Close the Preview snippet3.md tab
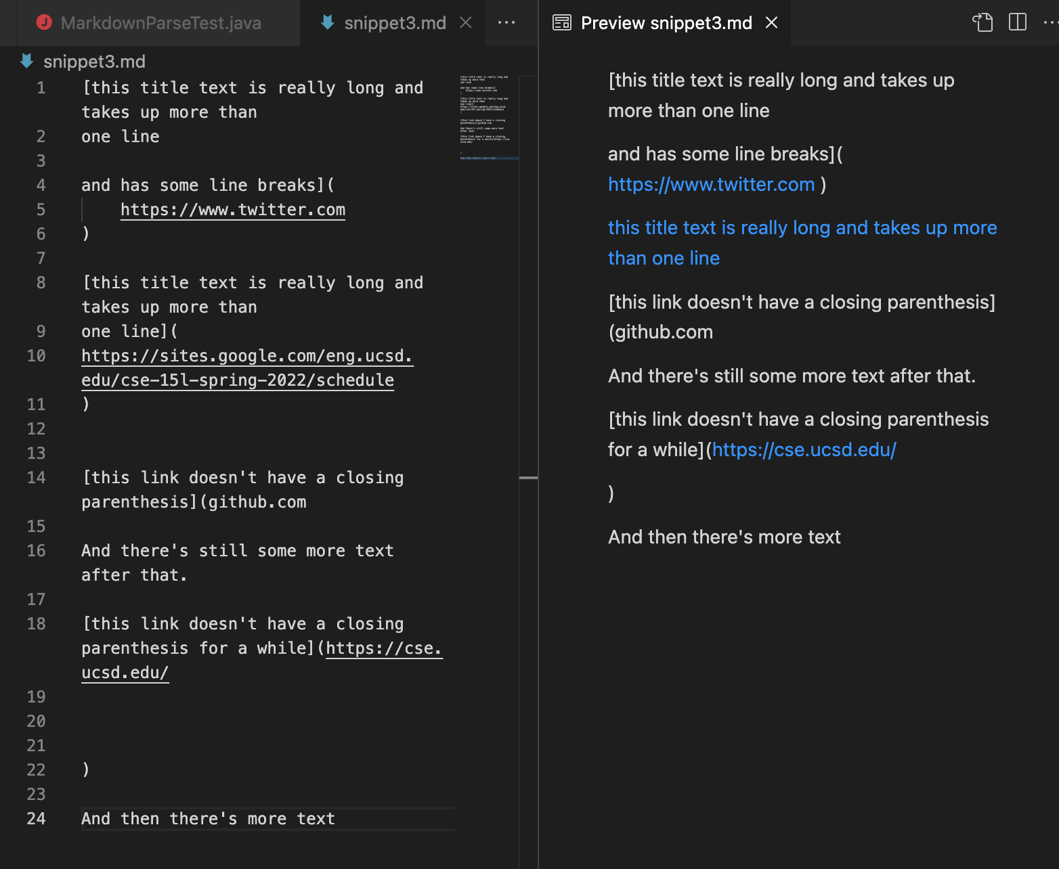 click(x=771, y=22)
